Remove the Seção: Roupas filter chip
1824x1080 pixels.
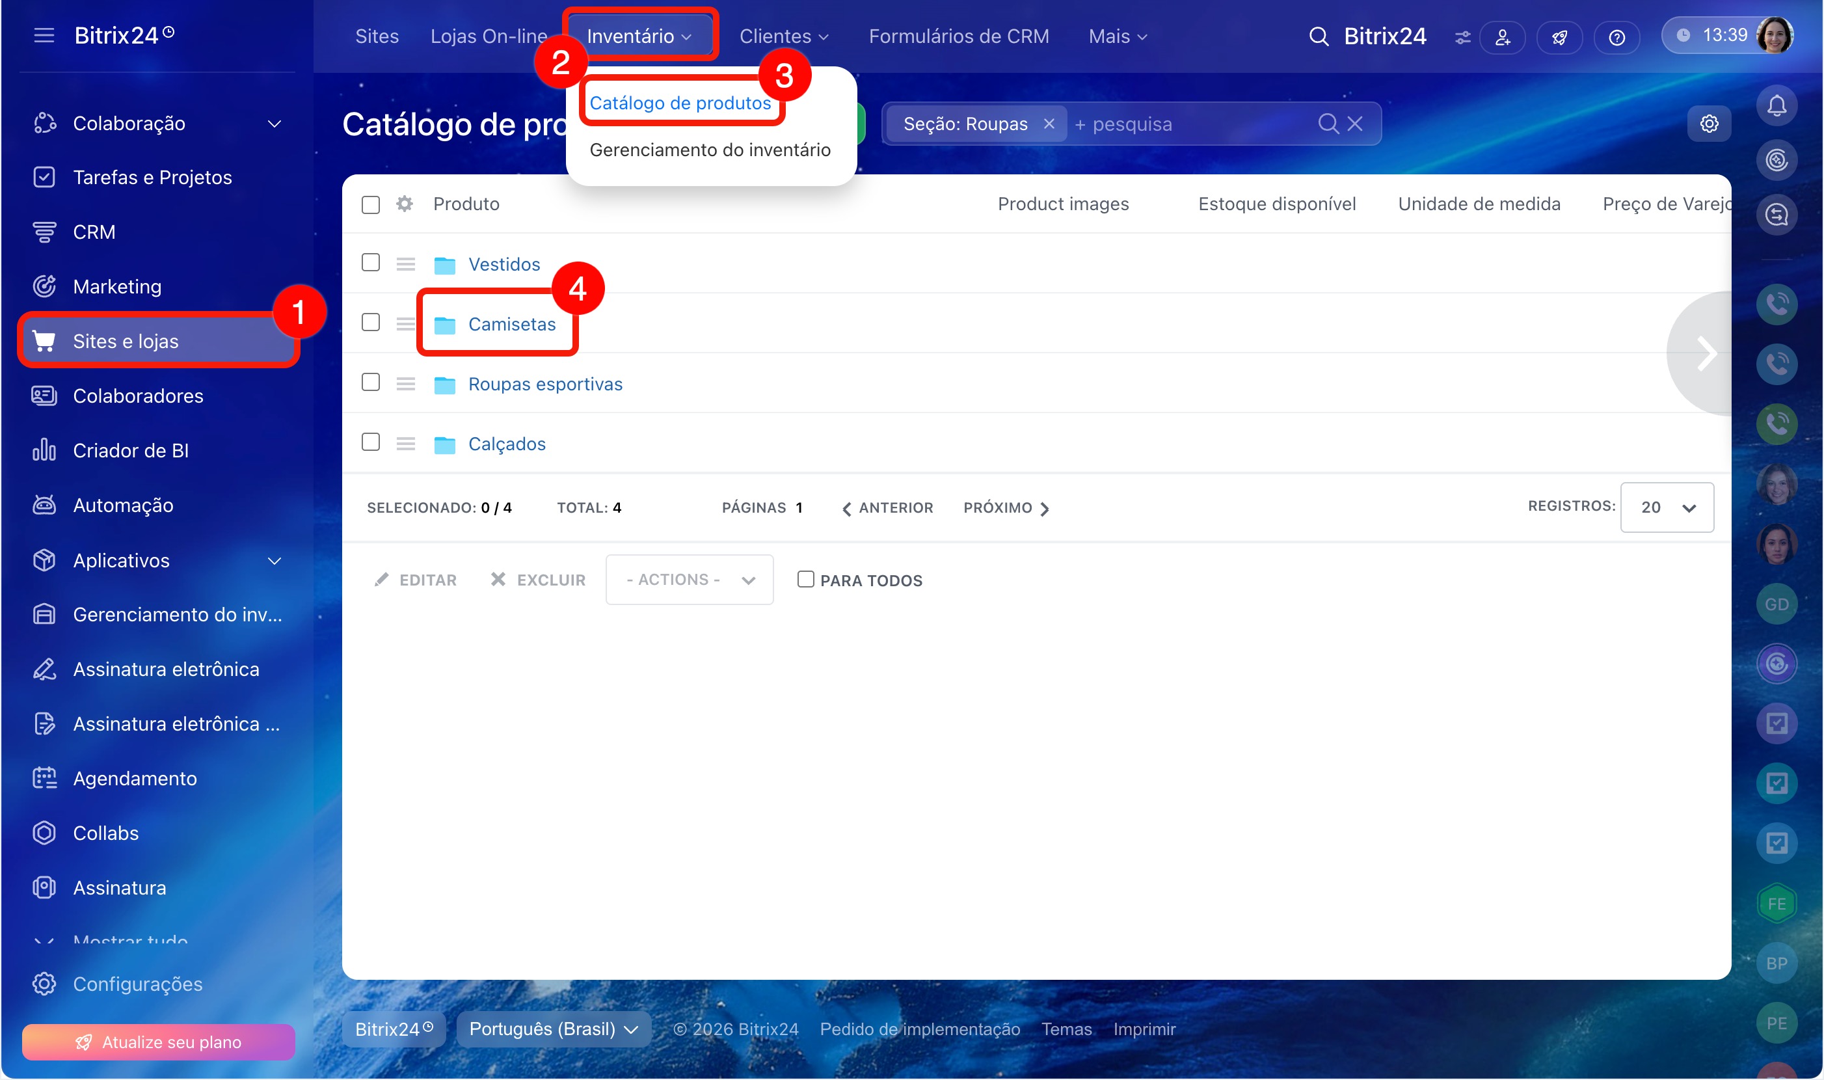1048,124
